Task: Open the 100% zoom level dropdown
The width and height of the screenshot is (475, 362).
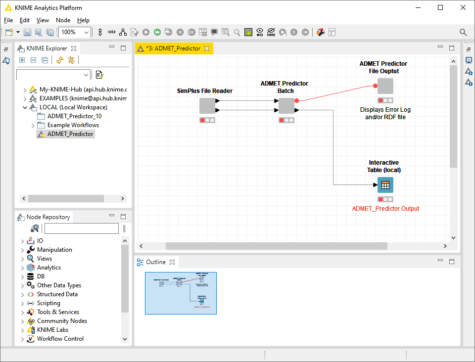Action: 86,32
